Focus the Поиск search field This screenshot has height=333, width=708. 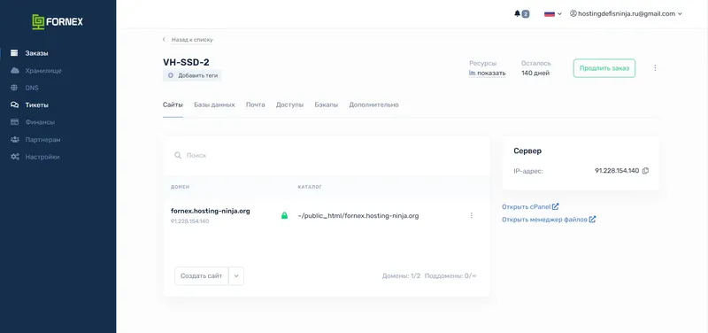tap(327, 156)
